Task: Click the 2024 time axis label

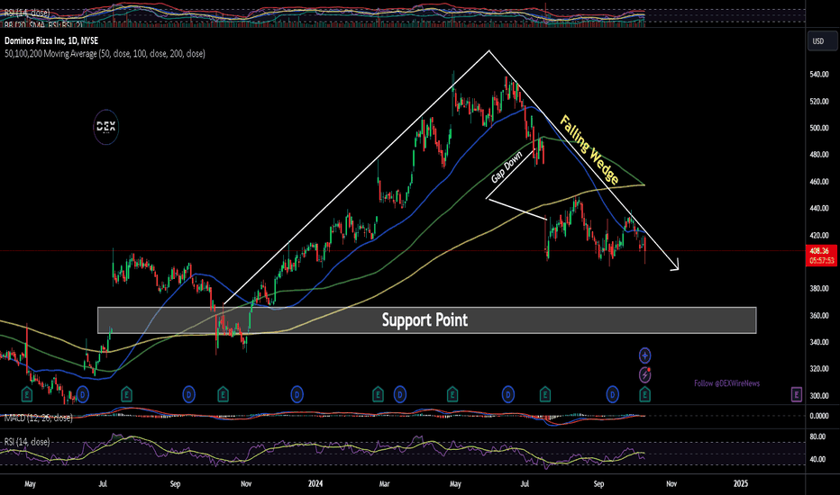Action: (315, 484)
